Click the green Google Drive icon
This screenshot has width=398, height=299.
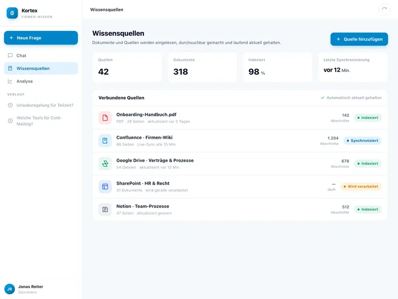coord(105,164)
